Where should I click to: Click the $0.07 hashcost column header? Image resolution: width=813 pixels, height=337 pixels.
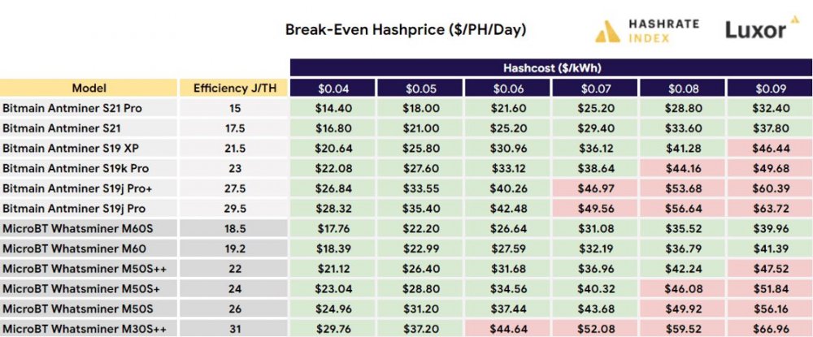[x=595, y=89]
